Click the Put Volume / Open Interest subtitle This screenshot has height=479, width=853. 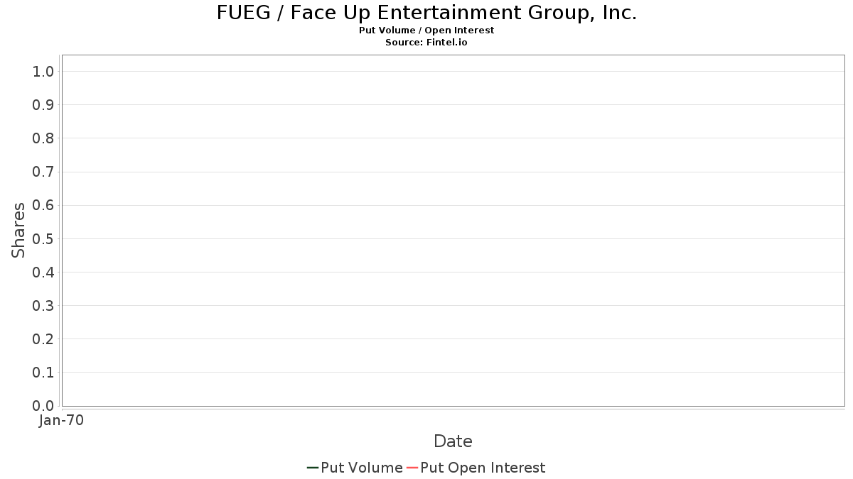[x=426, y=31]
